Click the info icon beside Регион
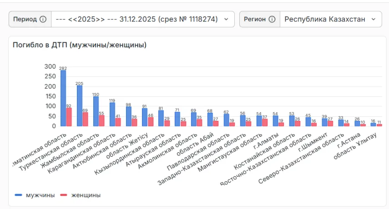The image size is (389, 209). pyautogui.click(x=272, y=19)
